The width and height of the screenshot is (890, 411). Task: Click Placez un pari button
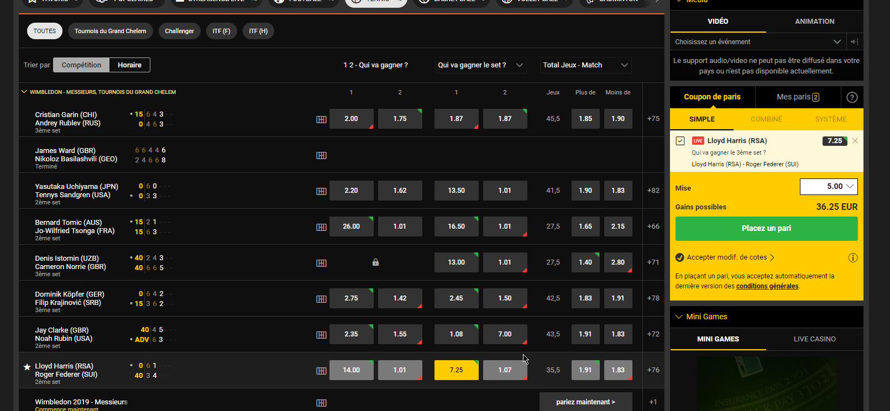tap(766, 228)
